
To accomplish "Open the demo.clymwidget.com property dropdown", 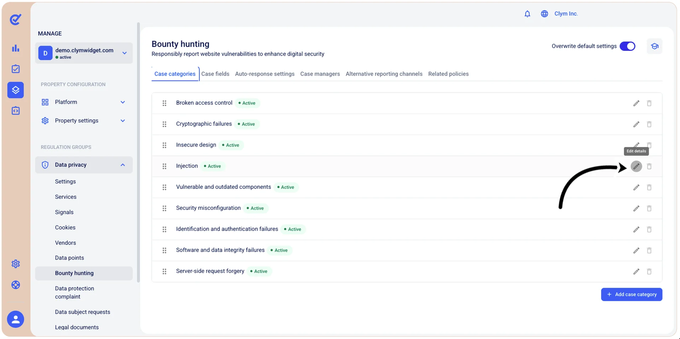I will 84,53.
